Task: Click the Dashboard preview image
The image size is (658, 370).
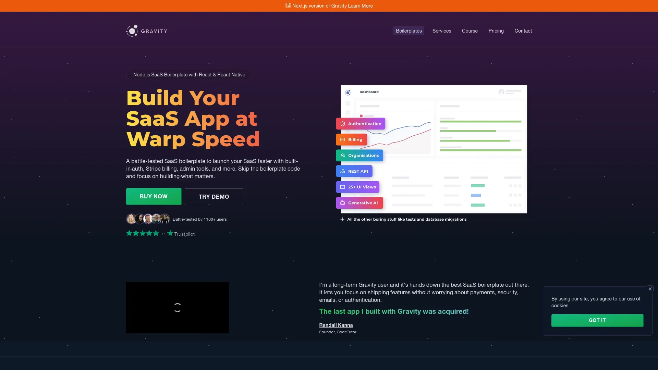Action: pyautogui.click(x=434, y=149)
